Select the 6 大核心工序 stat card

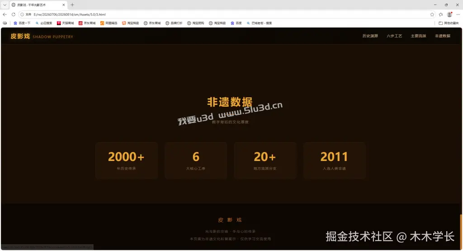[196, 161]
